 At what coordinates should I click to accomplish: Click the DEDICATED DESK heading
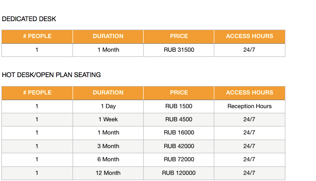pyautogui.click(x=29, y=19)
